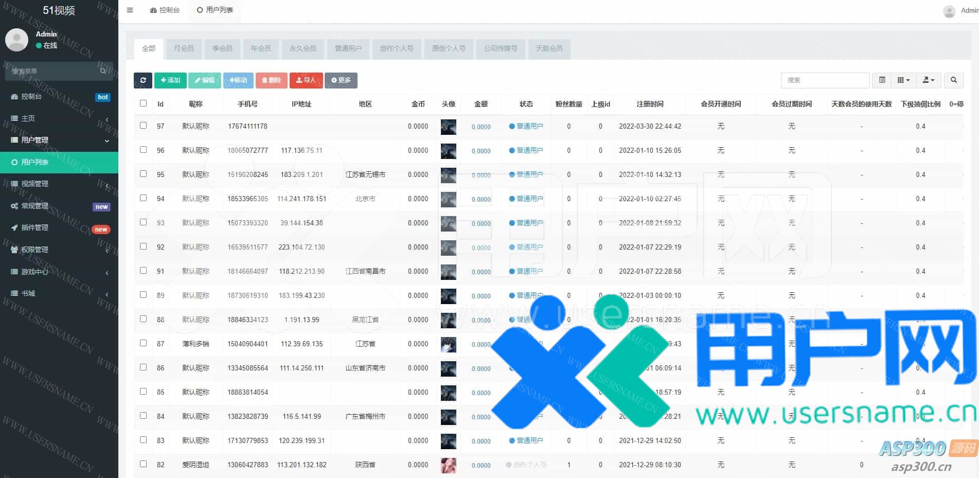The height and width of the screenshot is (478, 979).
Task: Click the green 添加 add button
Action: [x=170, y=80]
